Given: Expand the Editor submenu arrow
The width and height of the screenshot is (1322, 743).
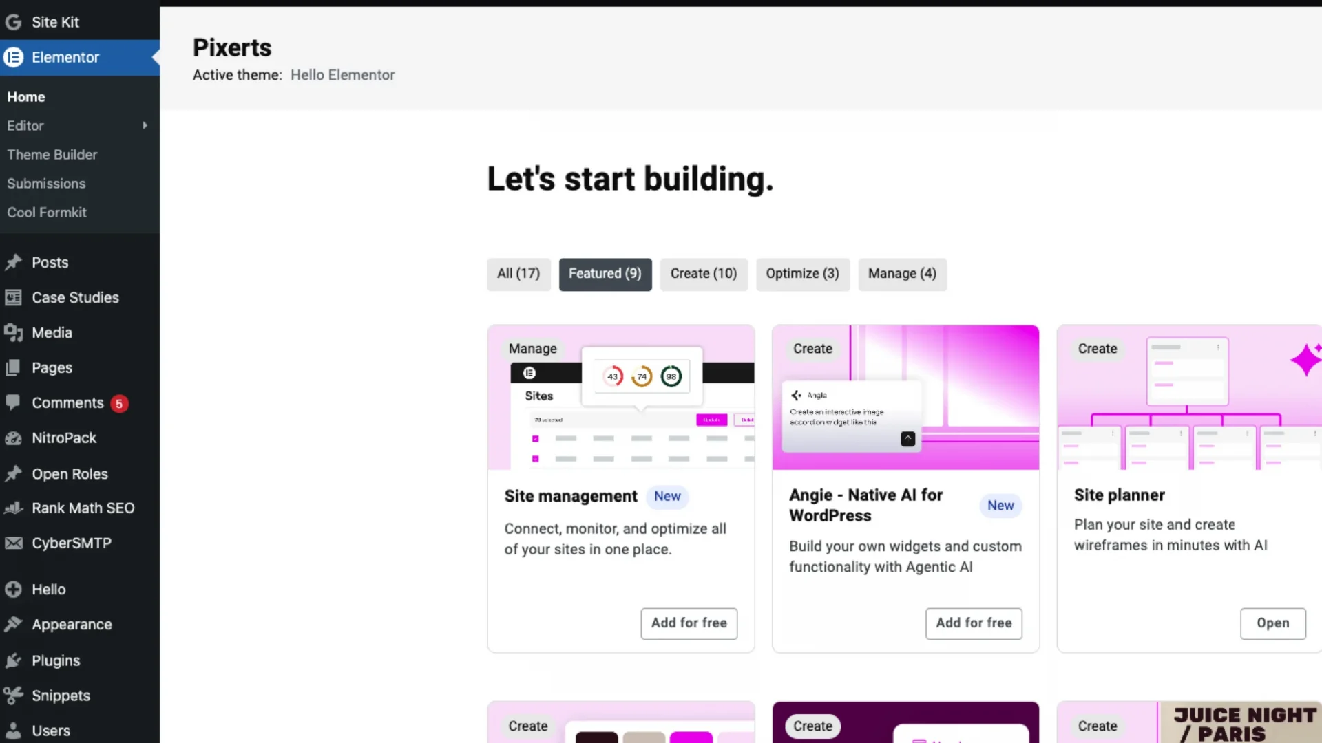Looking at the screenshot, I should (x=145, y=125).
